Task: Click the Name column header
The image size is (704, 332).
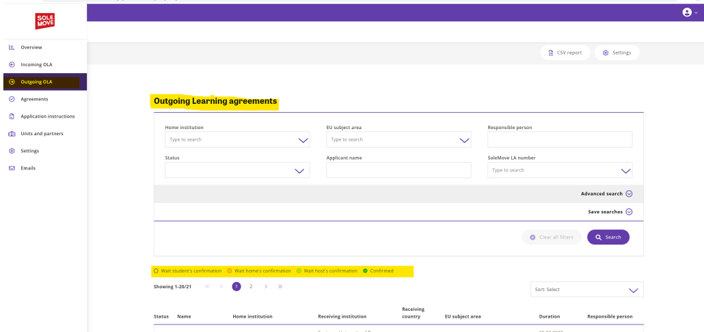Action: pos(184,317)
